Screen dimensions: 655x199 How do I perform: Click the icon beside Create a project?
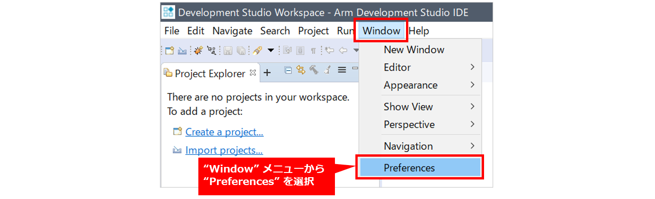pyautogui.click(x=177, y=132)
